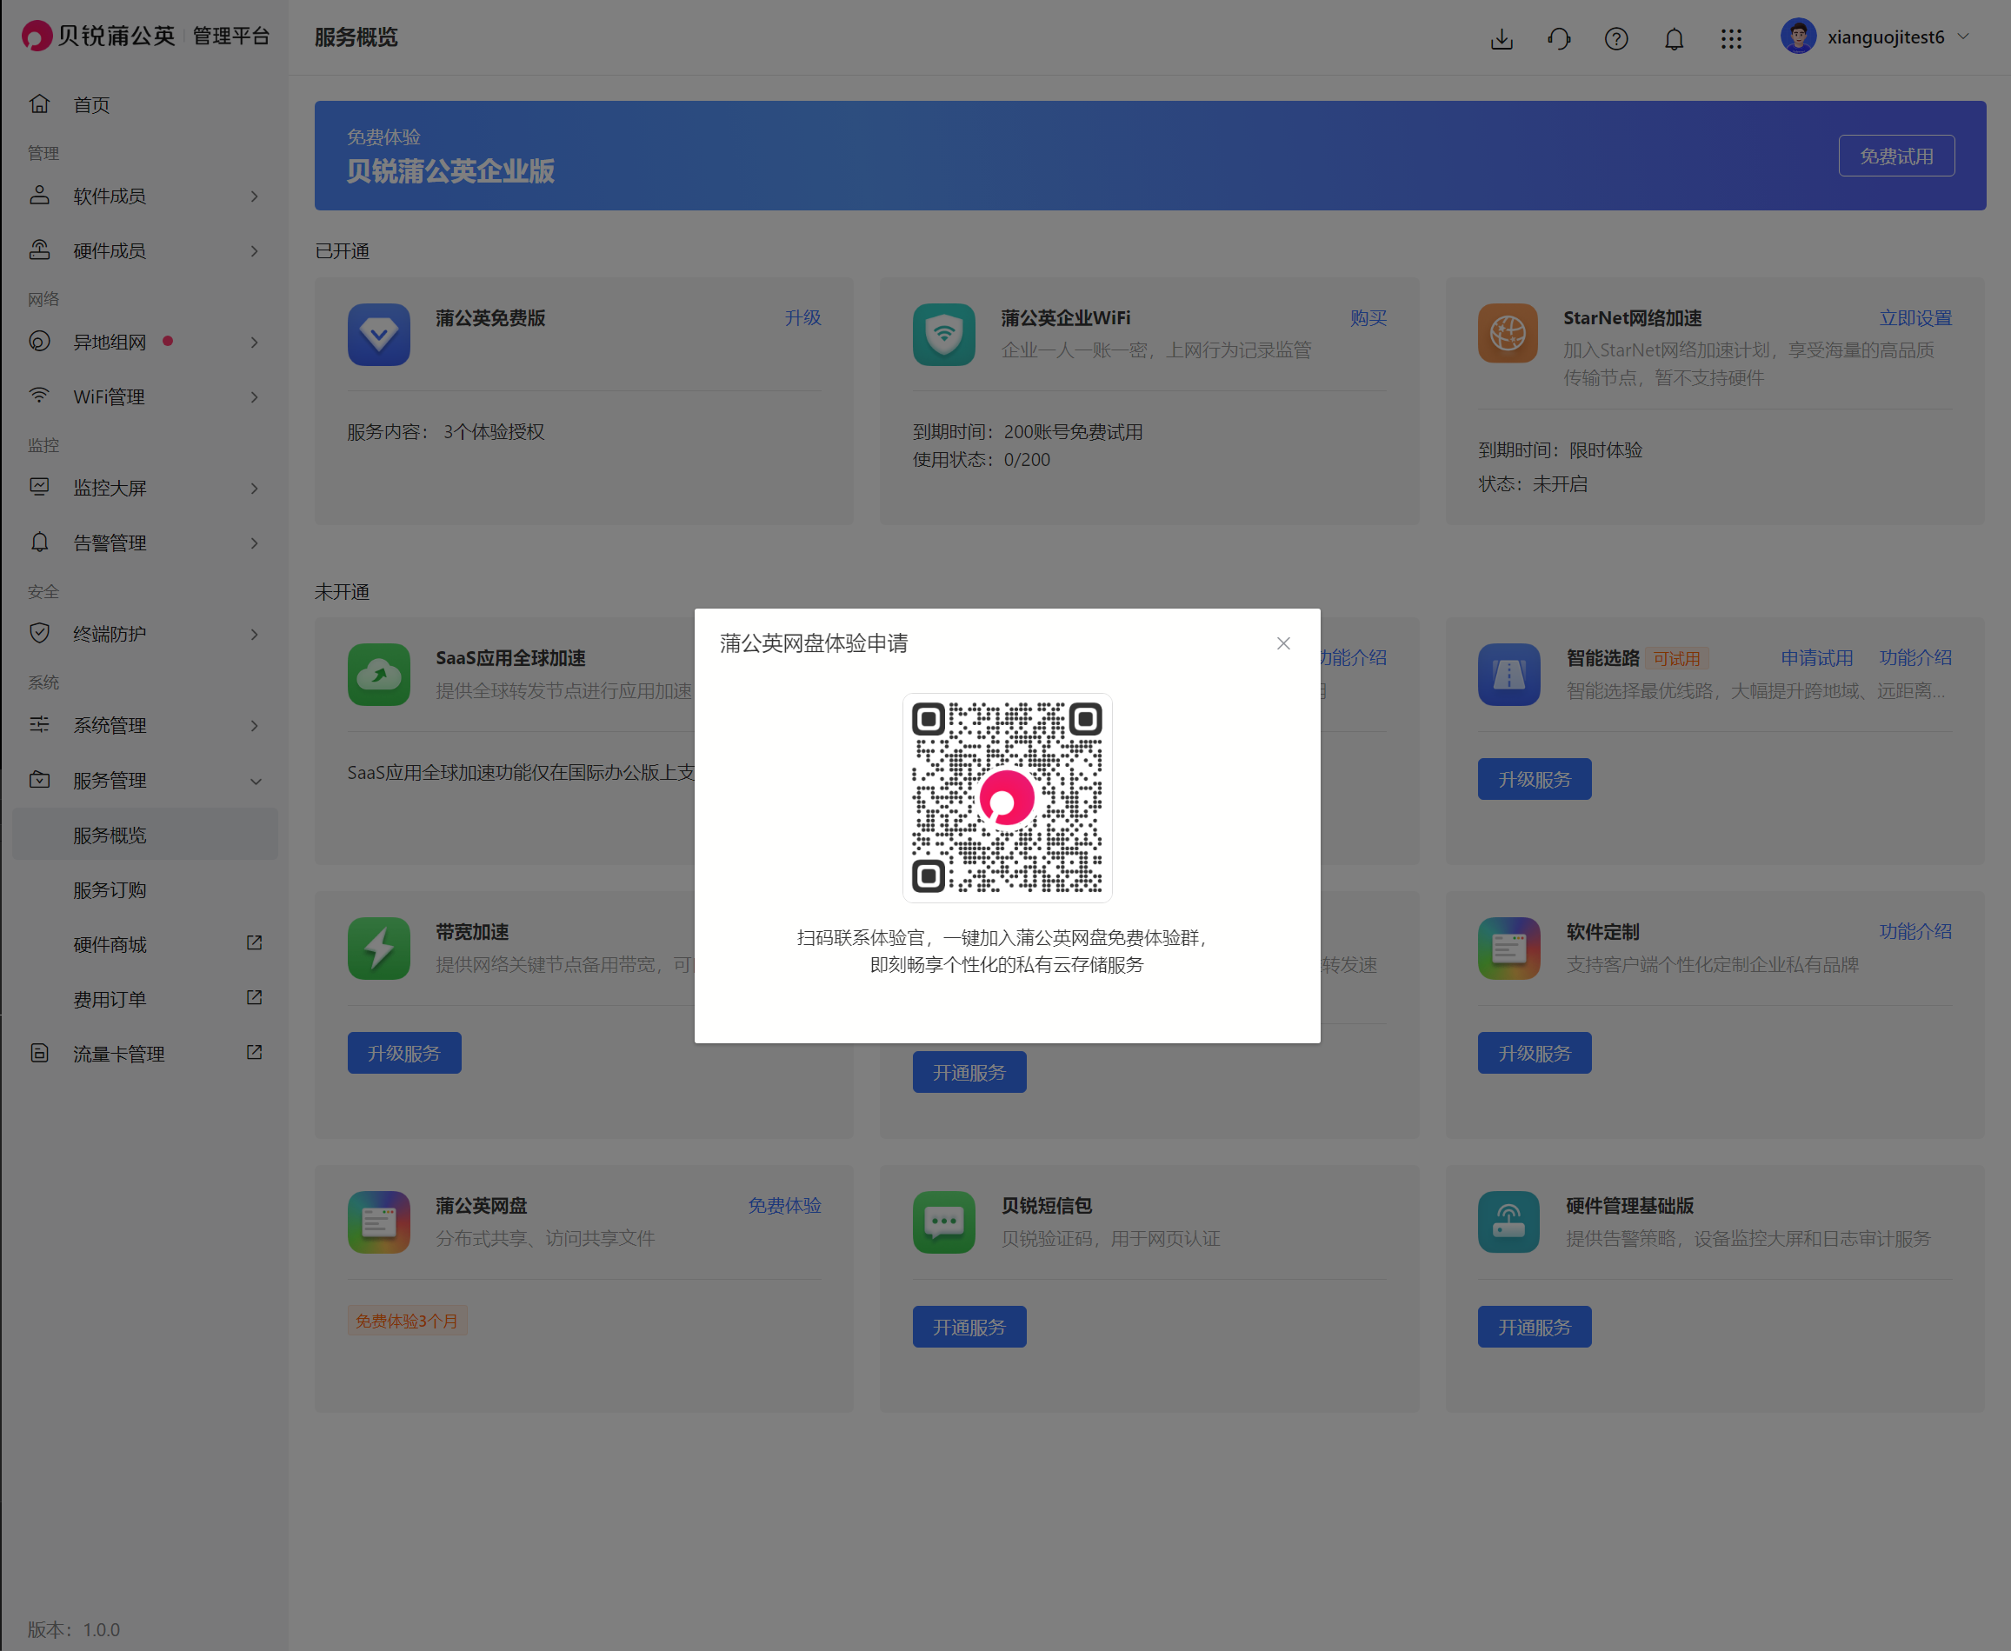Viewport: 2011px width, 1651px height.
Task: Click 升级服务 button under 软件定制
Action: (1534, 1054)
